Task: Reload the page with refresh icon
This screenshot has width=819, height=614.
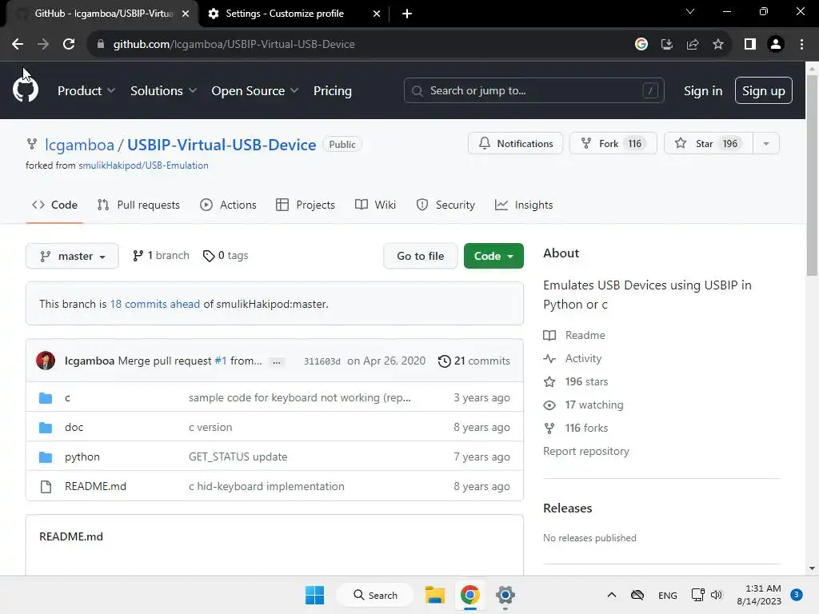Action: coord(69,45)
